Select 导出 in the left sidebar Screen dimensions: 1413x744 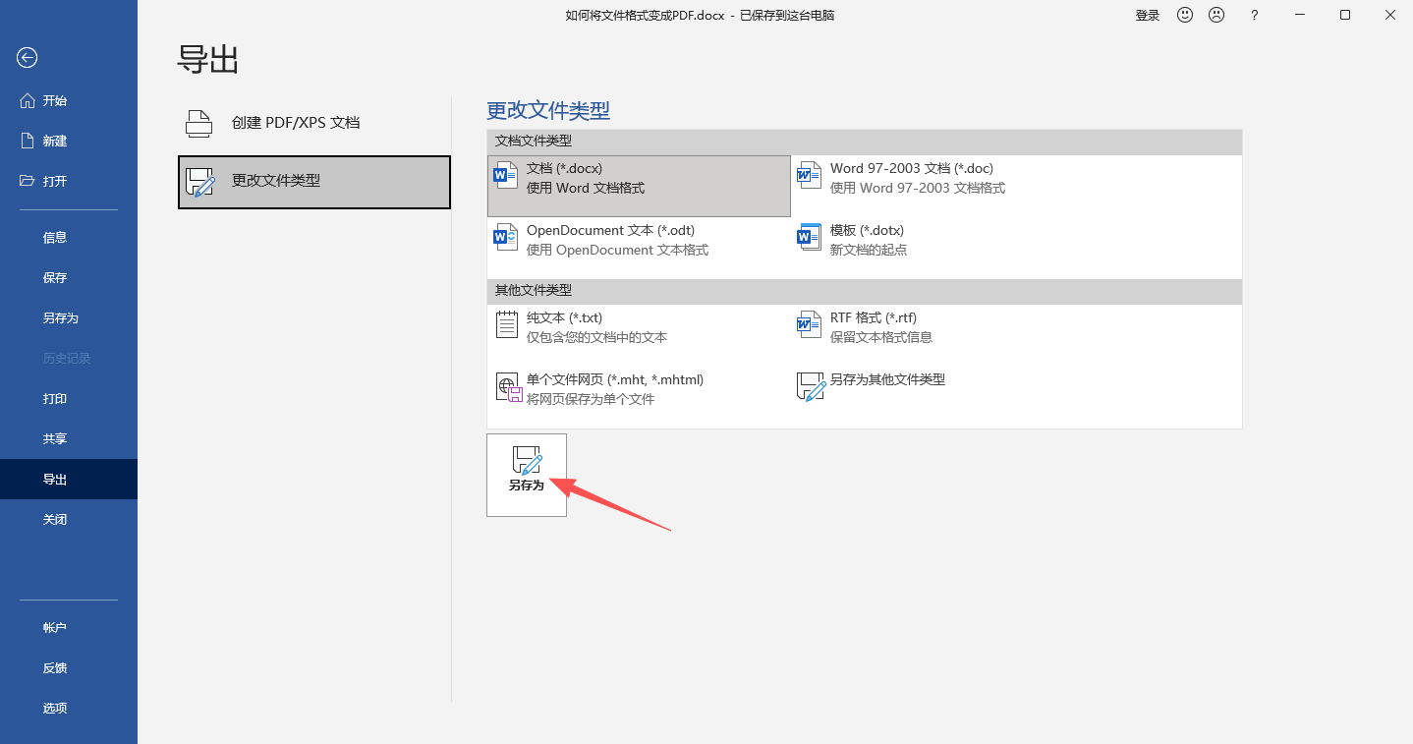point(69,479)
